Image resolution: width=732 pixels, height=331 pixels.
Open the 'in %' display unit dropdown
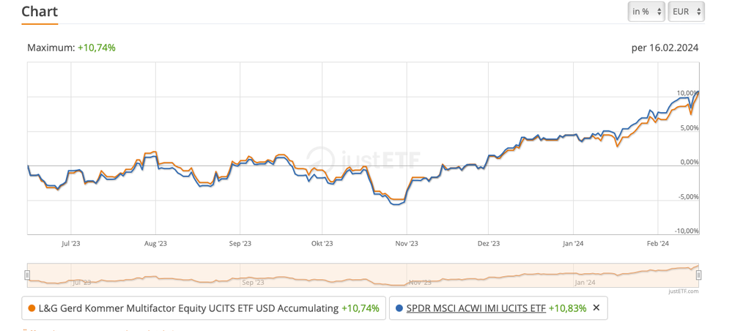click(646, 11)
